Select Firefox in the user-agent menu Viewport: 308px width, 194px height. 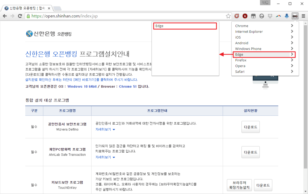[x=240, y=60]
